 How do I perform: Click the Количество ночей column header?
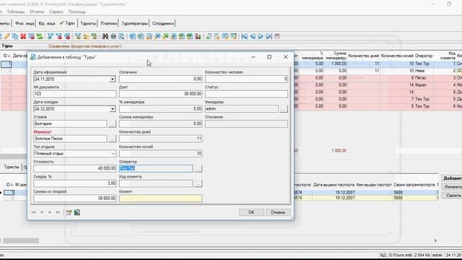click(x=396, y=56)
